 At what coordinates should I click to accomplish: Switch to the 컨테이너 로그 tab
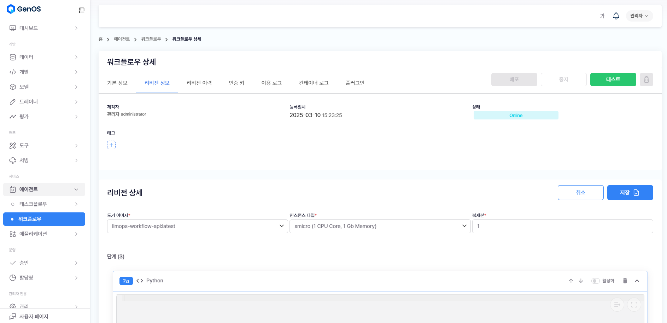tap(314, 83)
